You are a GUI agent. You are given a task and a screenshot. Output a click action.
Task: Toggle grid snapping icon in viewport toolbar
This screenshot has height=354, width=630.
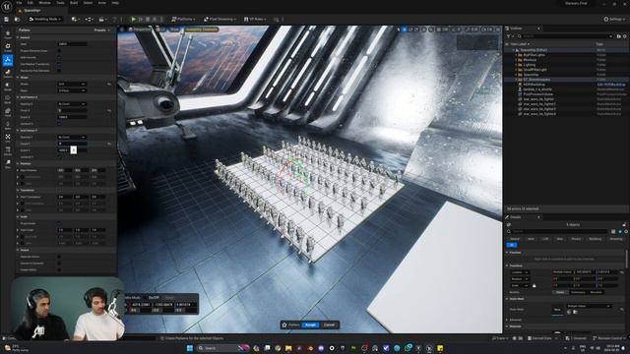tap(439, 29)
